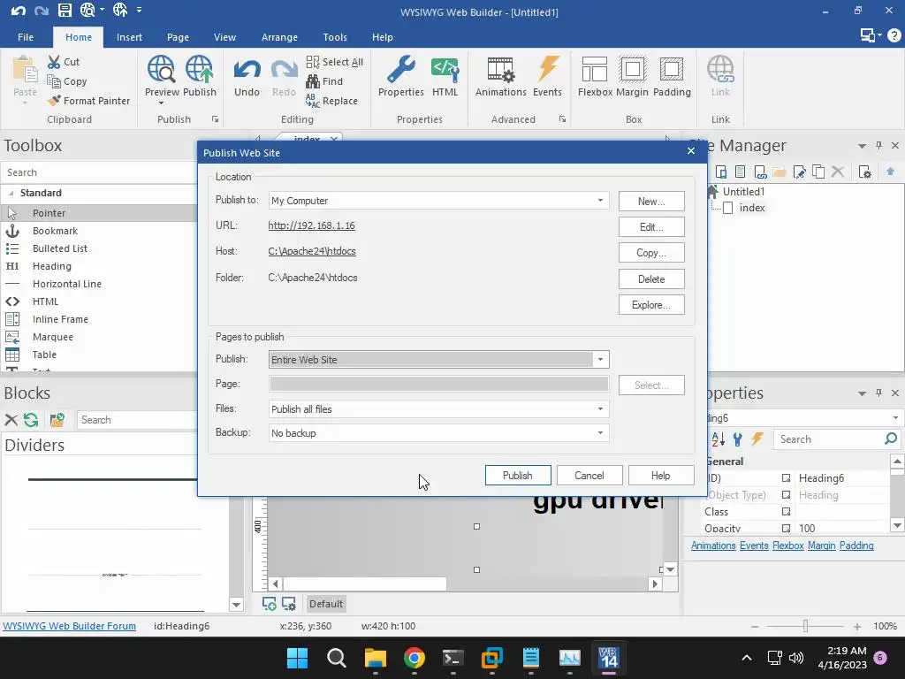Open the Publish all files dropdown
This screenshot has width=905, height=679.
pos(600,409)
